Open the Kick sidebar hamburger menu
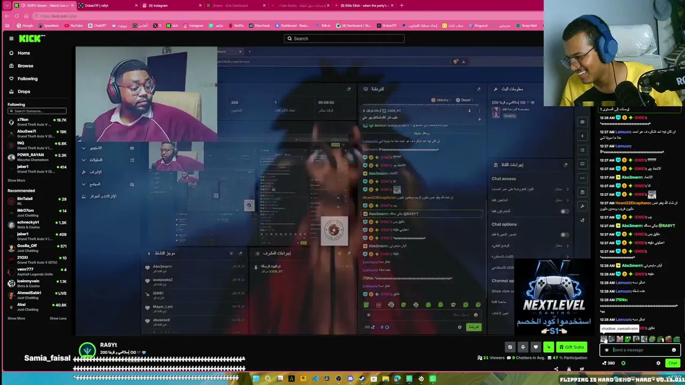 click(x=11, y=38)
